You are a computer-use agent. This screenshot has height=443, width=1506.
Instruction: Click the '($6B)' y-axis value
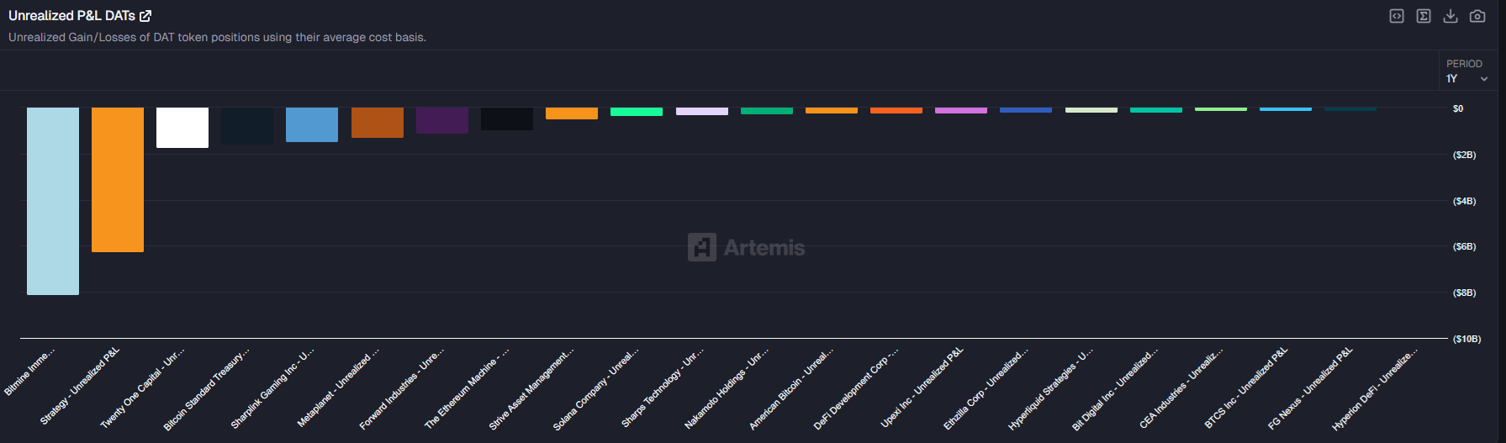click(1464, 246)
